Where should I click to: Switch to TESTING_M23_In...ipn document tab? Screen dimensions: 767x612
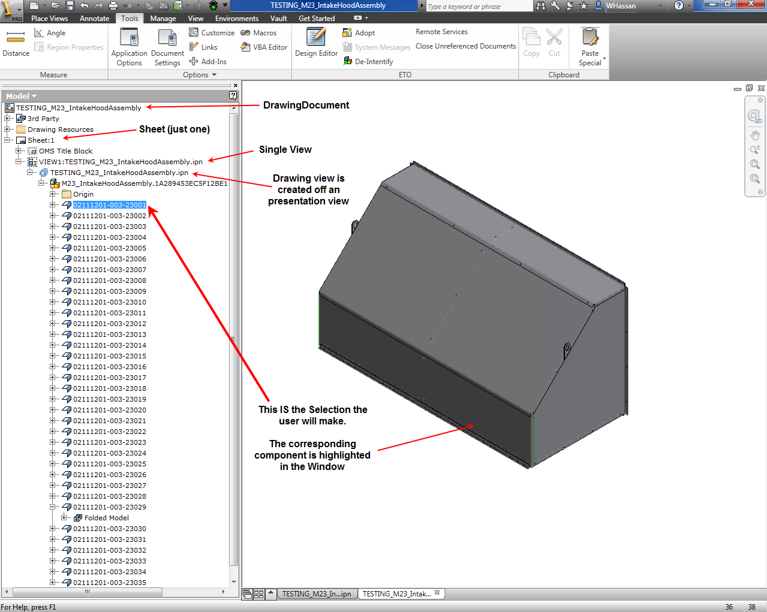pos(317,594)
